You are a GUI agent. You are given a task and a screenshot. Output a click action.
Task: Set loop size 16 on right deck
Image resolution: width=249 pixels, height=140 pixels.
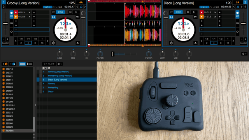228,43
